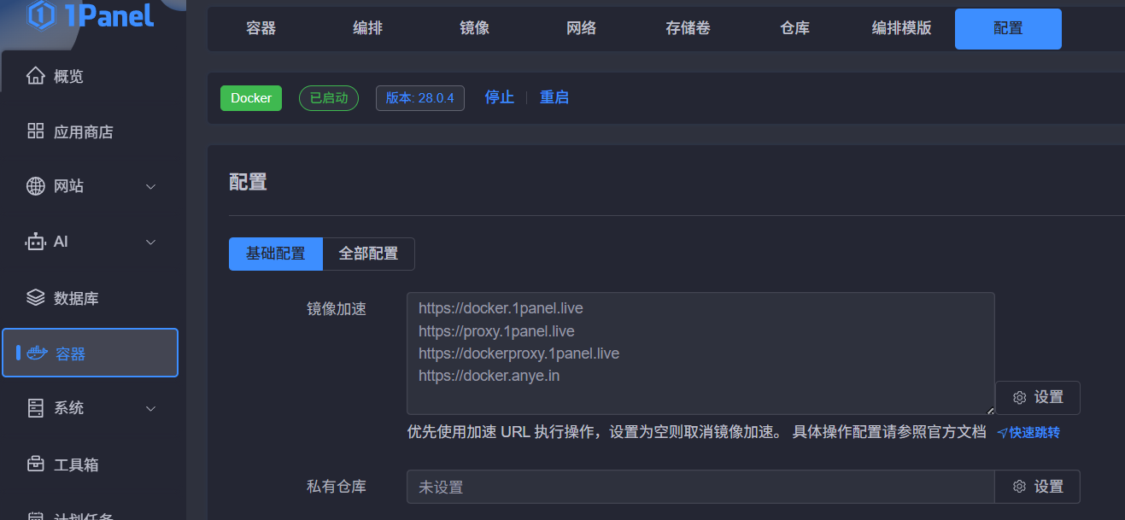Click the home icon beside 概览
Viewport: 1125px width, 520px height.
35,76
